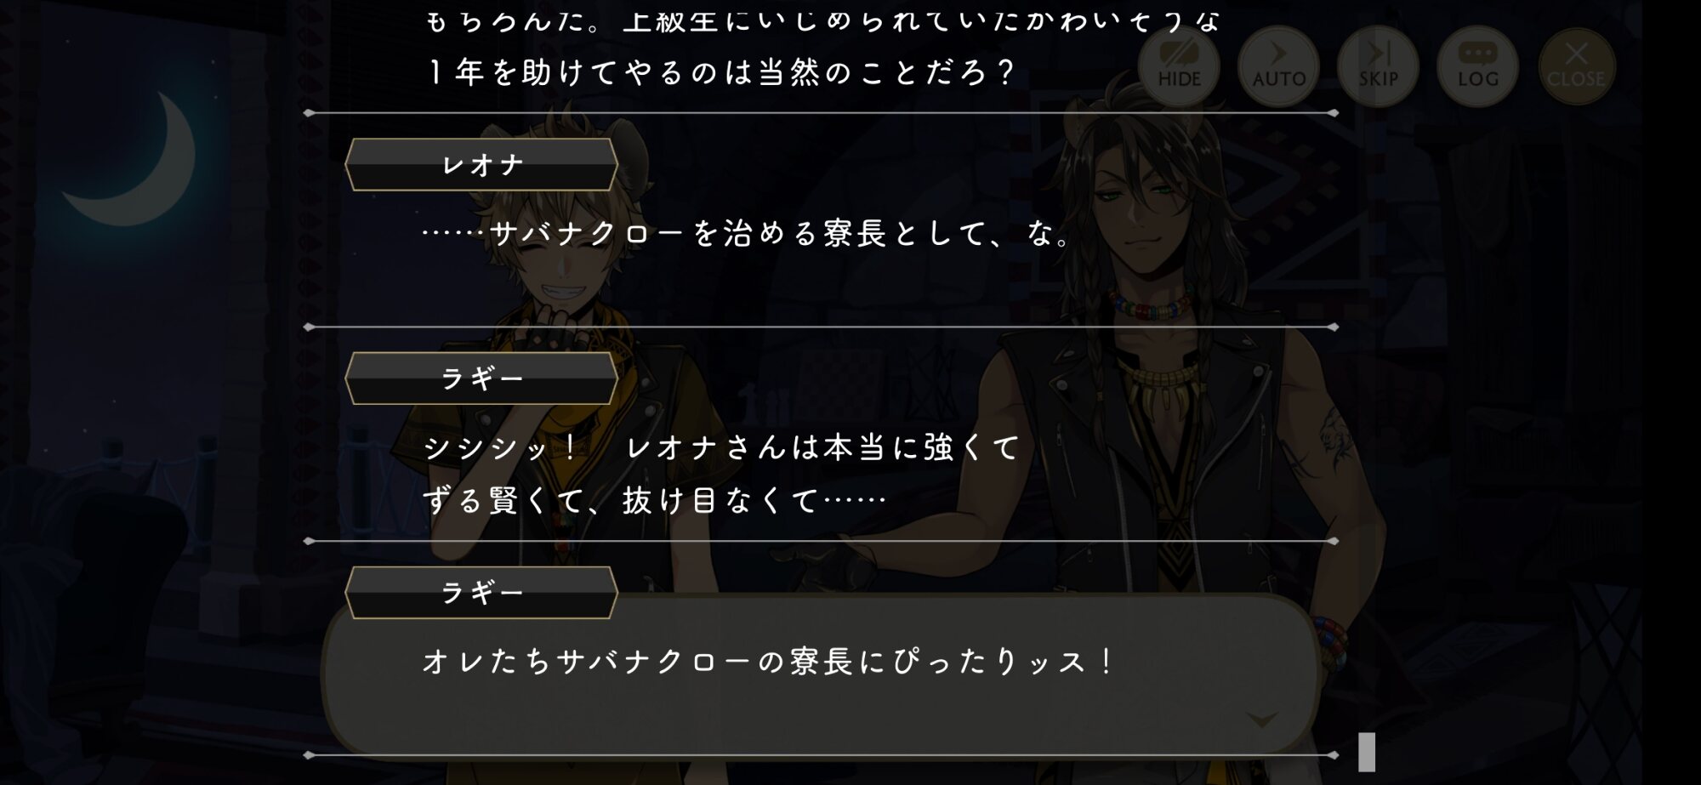1701x785 pixels.
Task: Select the レオナ speaker name tag
Action: 481,164
